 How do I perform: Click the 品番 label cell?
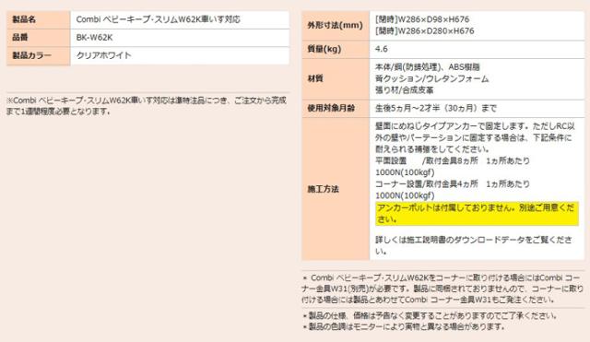(x=38, y=38)
